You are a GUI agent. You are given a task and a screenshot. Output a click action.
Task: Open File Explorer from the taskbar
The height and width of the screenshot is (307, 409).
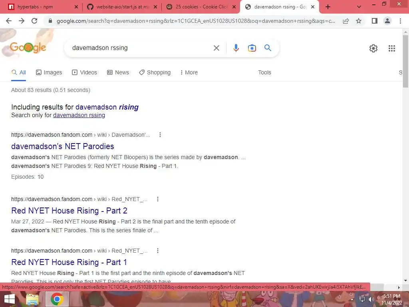[32, 299]
